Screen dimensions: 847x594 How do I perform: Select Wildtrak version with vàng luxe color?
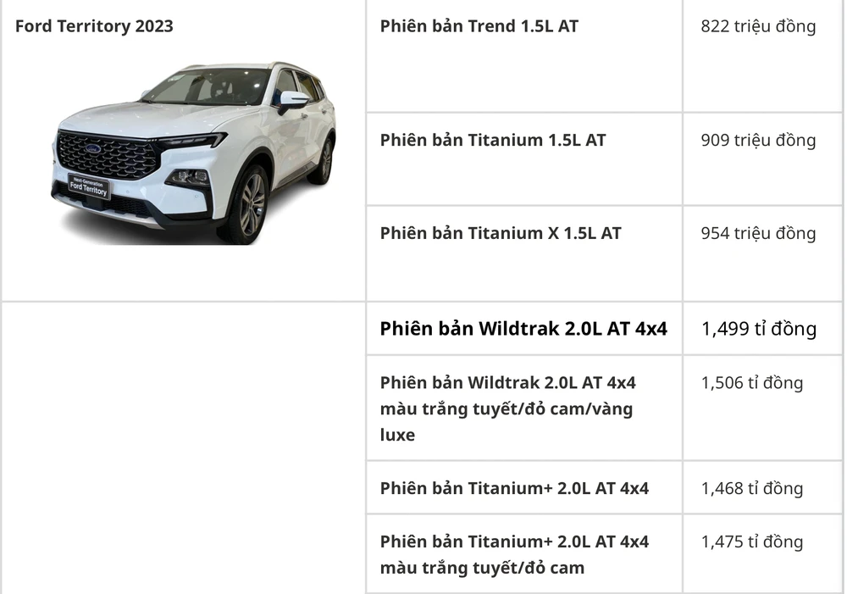[x=508, y=408]
